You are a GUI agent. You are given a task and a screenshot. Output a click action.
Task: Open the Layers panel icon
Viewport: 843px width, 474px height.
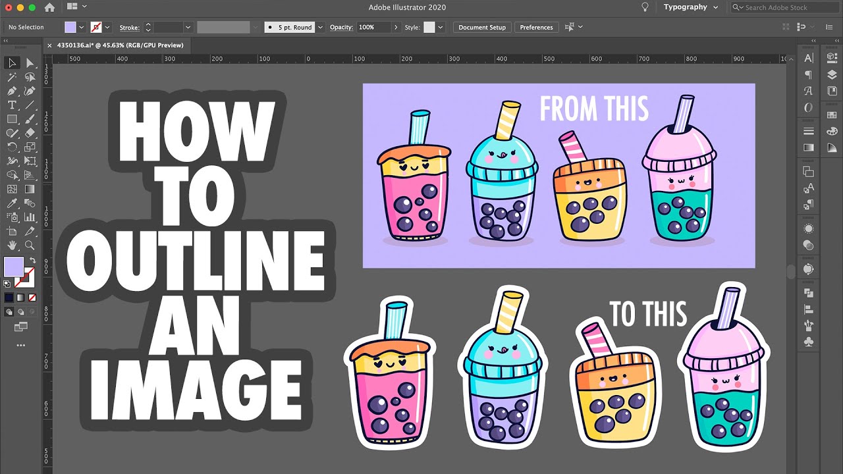pos(832,74)
